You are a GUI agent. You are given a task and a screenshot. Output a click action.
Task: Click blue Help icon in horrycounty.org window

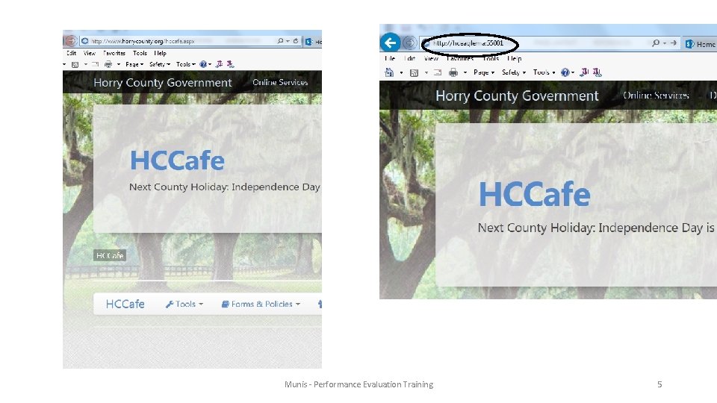203,64
